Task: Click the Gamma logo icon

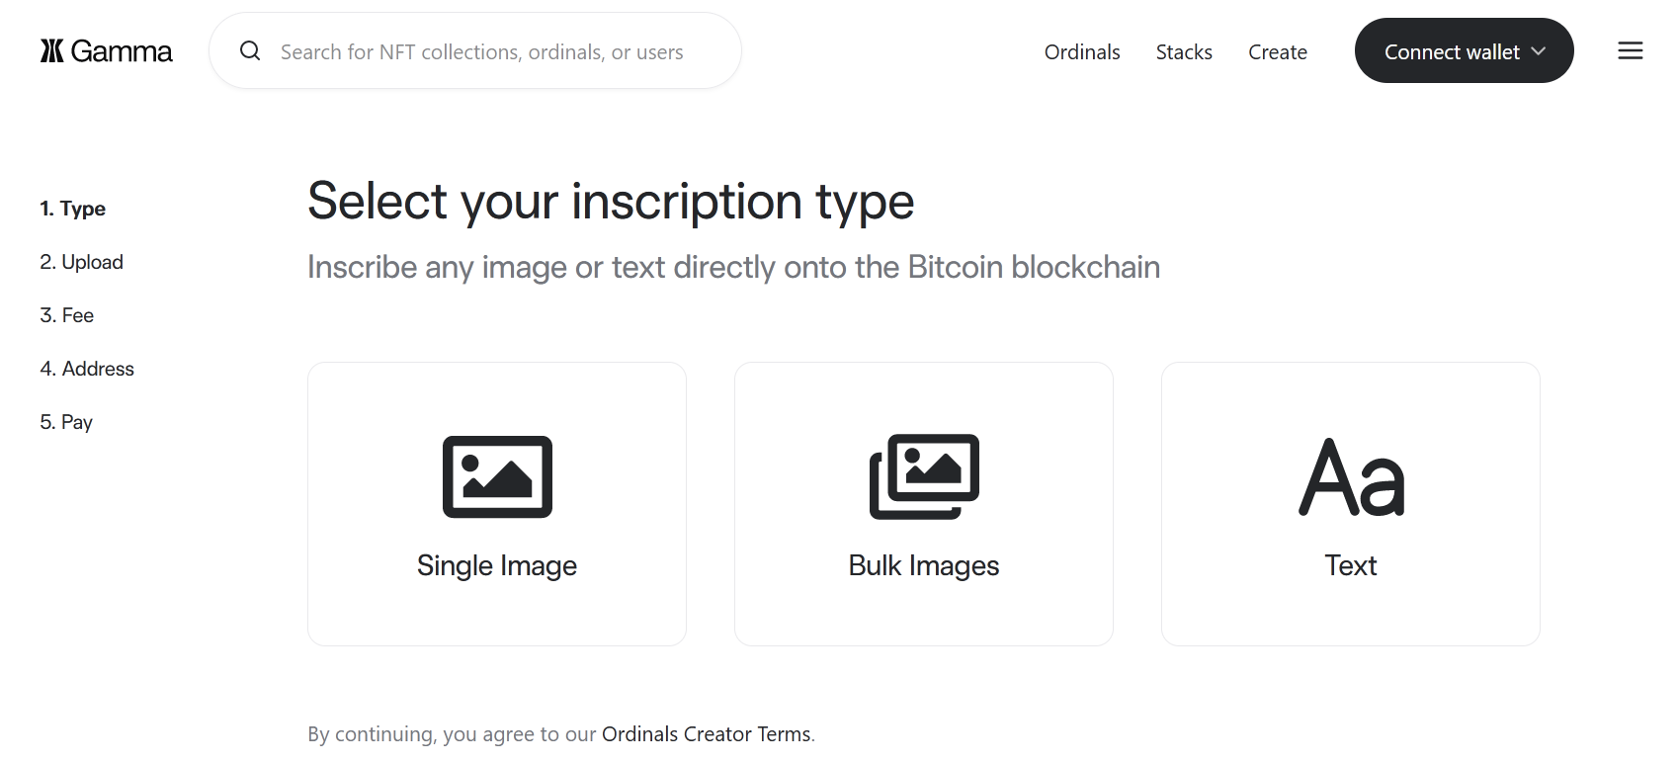Action: point(52,51)
